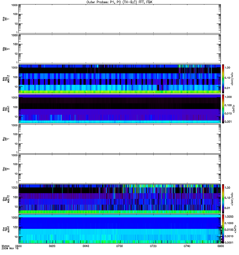Select the thb fbk edc12 color bar

coord(223,79)
